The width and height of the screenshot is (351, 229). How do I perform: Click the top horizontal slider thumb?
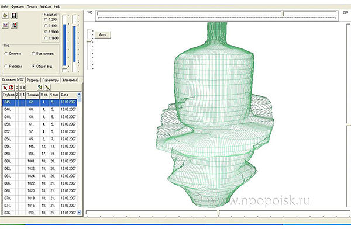pyautogui.click(x=283, y=14)
